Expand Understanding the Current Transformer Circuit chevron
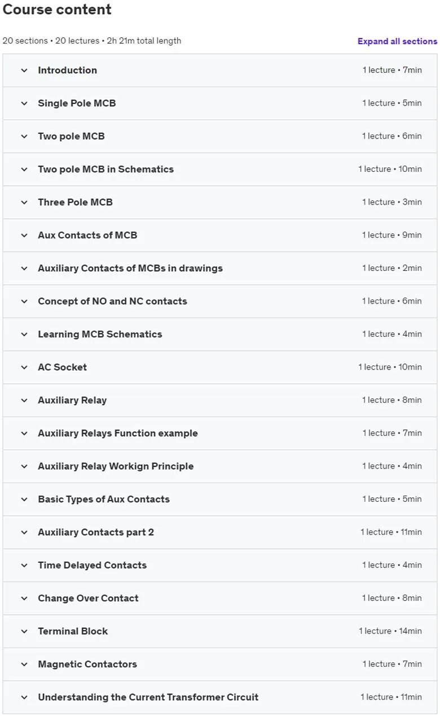Viewport: 440px width, 716px height. pos(24,697)
